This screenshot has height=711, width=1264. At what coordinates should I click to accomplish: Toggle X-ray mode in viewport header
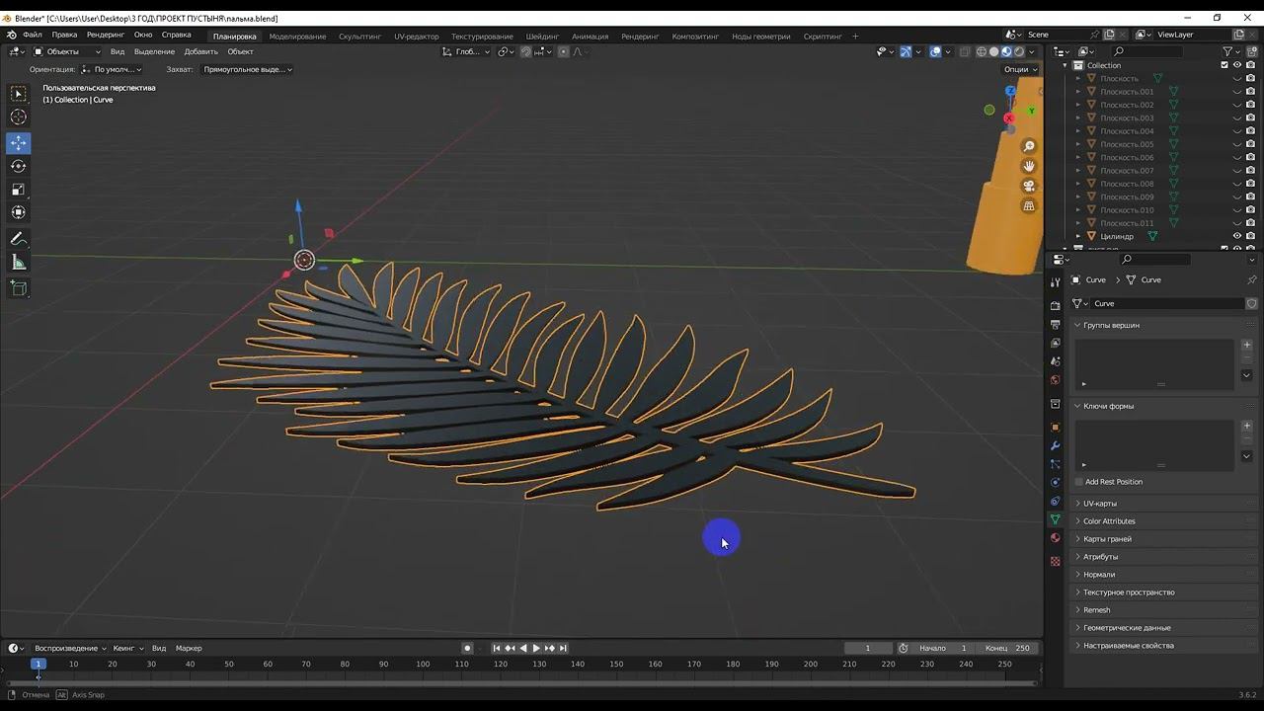pyautogui.click(x=965, y=51)
